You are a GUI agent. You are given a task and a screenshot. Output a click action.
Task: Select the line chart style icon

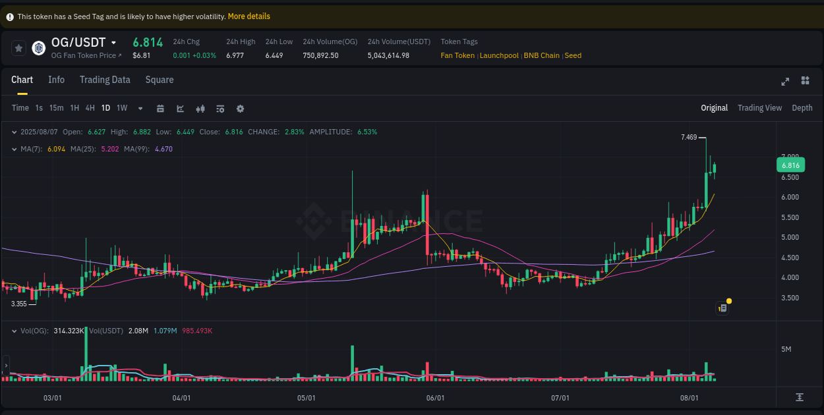[x=180, y=108]
